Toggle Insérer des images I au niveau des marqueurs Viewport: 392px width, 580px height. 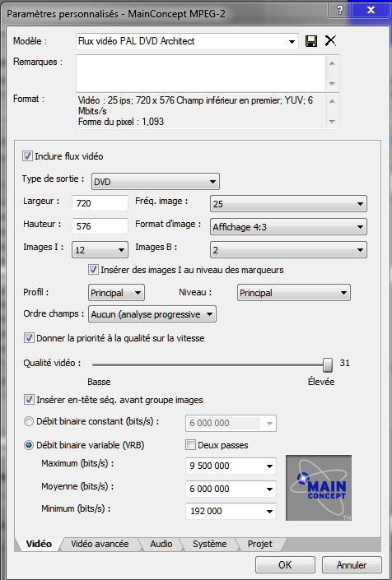[x=93, y=270]
